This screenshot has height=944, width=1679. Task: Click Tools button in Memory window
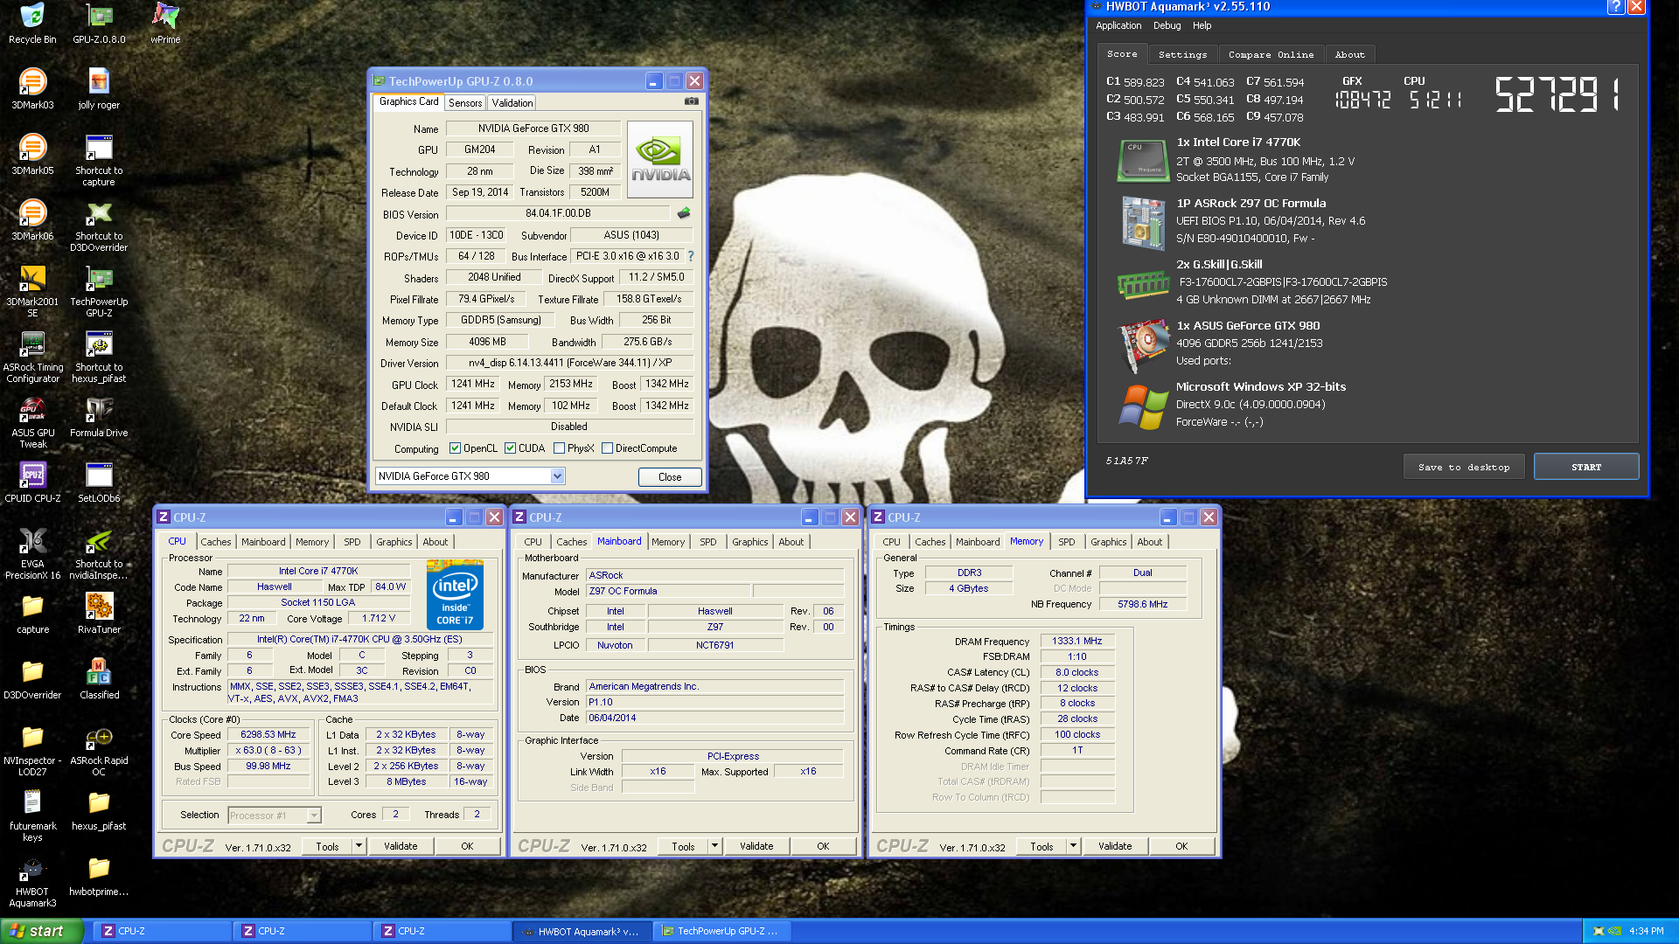(1042, 846)
